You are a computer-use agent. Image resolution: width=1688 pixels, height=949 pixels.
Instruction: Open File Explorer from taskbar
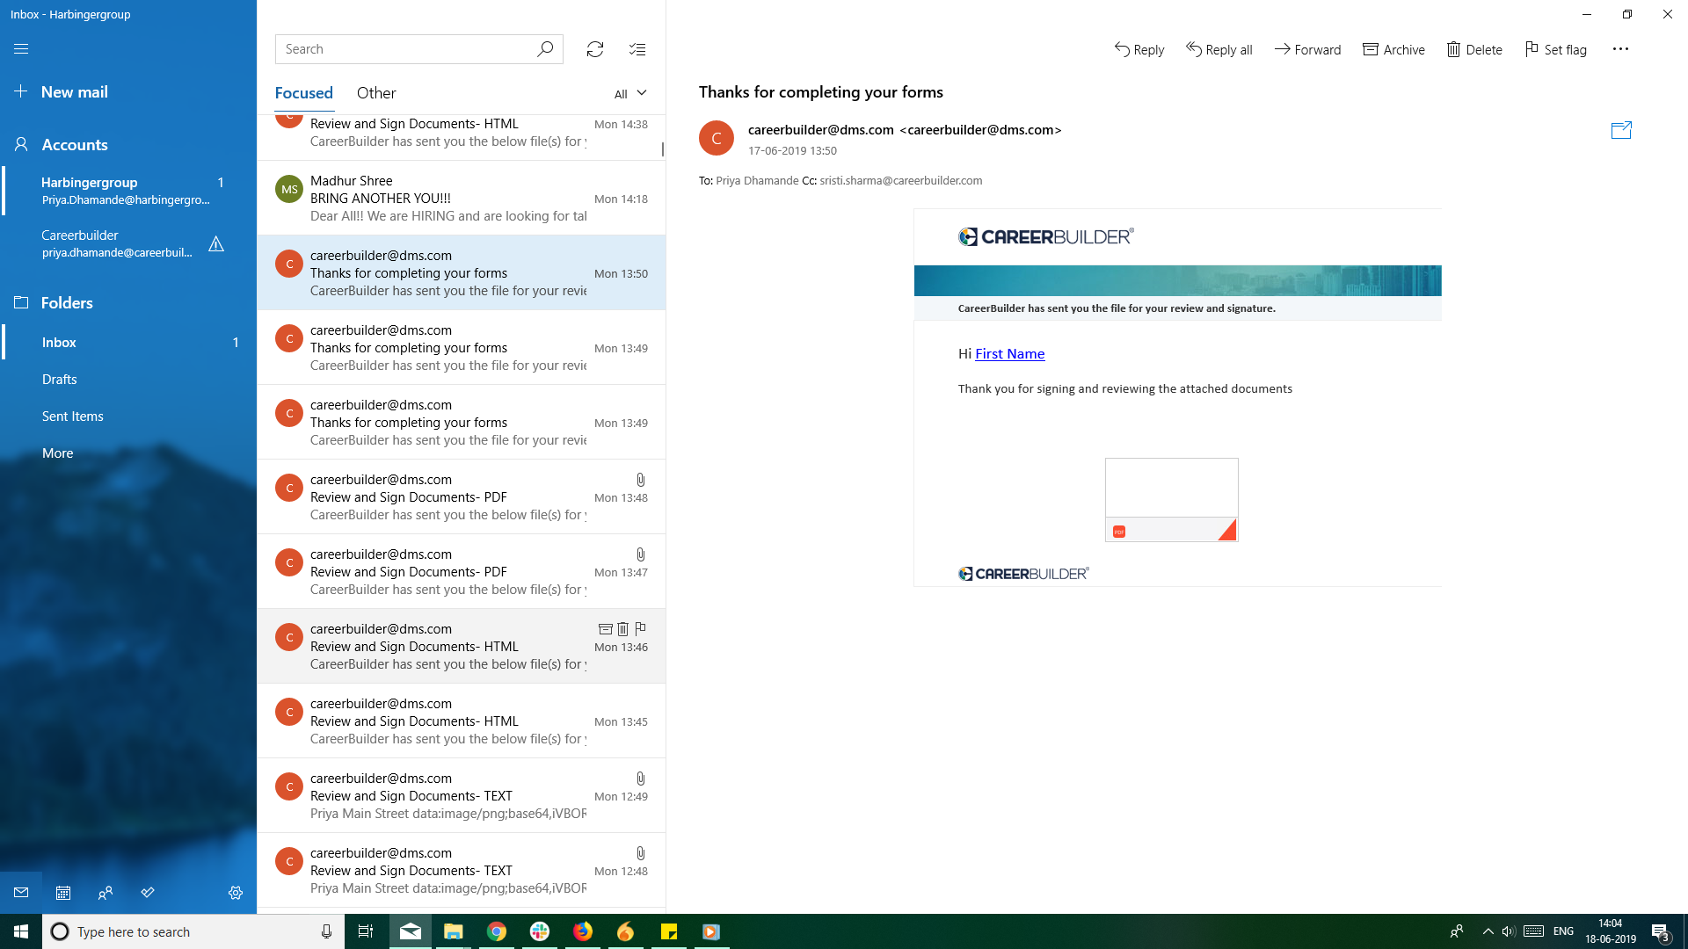tap(454, 931)
